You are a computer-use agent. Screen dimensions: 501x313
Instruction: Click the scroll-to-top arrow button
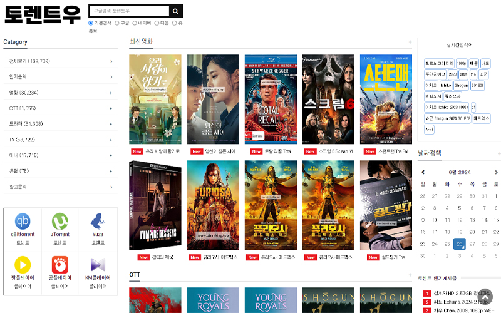tap(485, 297)
